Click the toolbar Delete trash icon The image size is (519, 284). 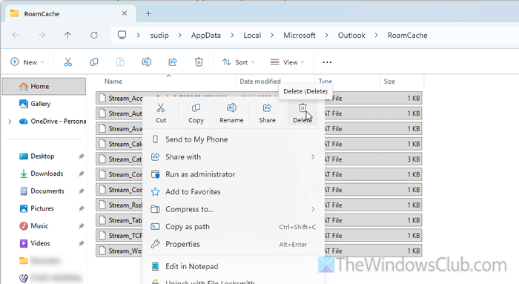click(199, 62)
